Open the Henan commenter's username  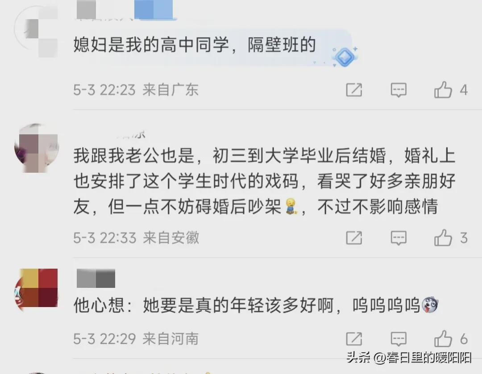[96, 278]
